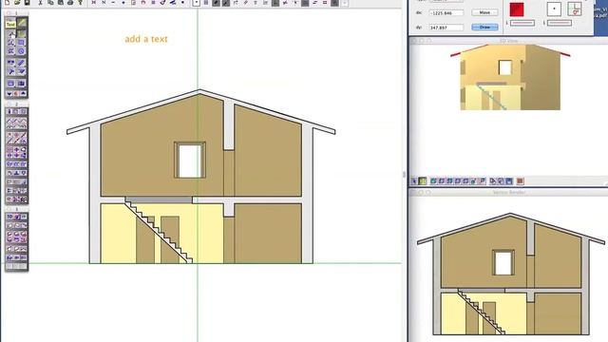The width and height of the screenshot is (608, 342).
Task: Click the open folder icon in the top toolbar
Action: pyautogui.click(x=17, y=2)
